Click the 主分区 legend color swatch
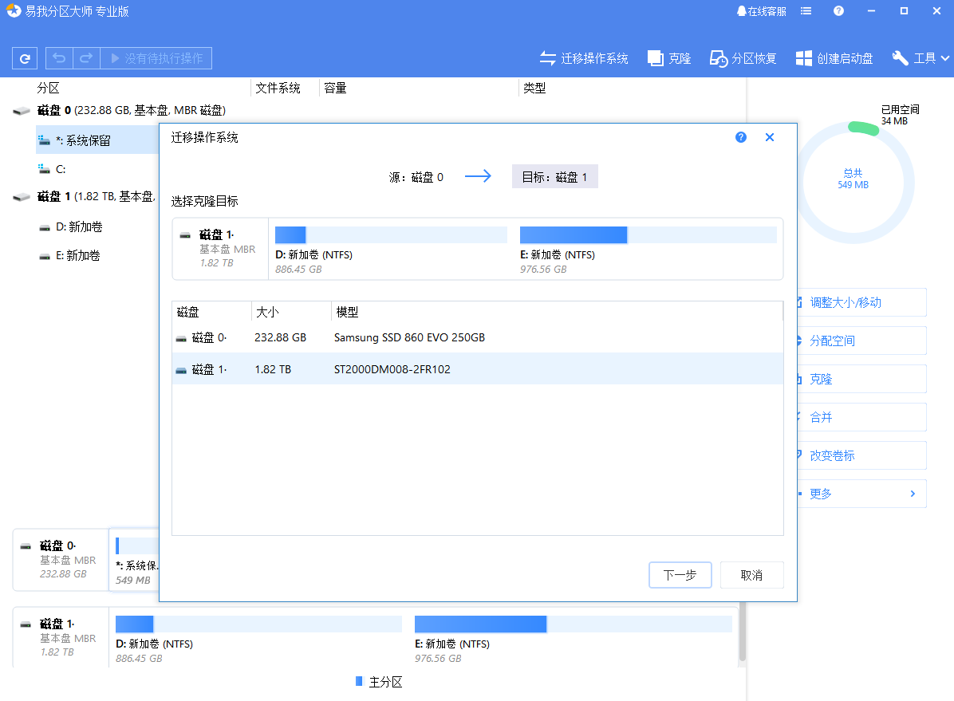 [359, 681]
